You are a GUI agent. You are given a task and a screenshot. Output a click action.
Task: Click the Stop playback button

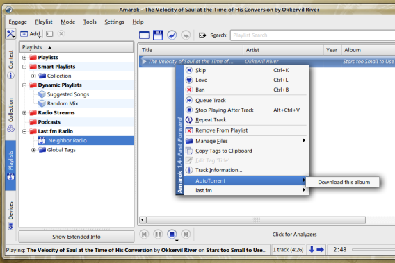pyautogui.click(x=172, y=235)
